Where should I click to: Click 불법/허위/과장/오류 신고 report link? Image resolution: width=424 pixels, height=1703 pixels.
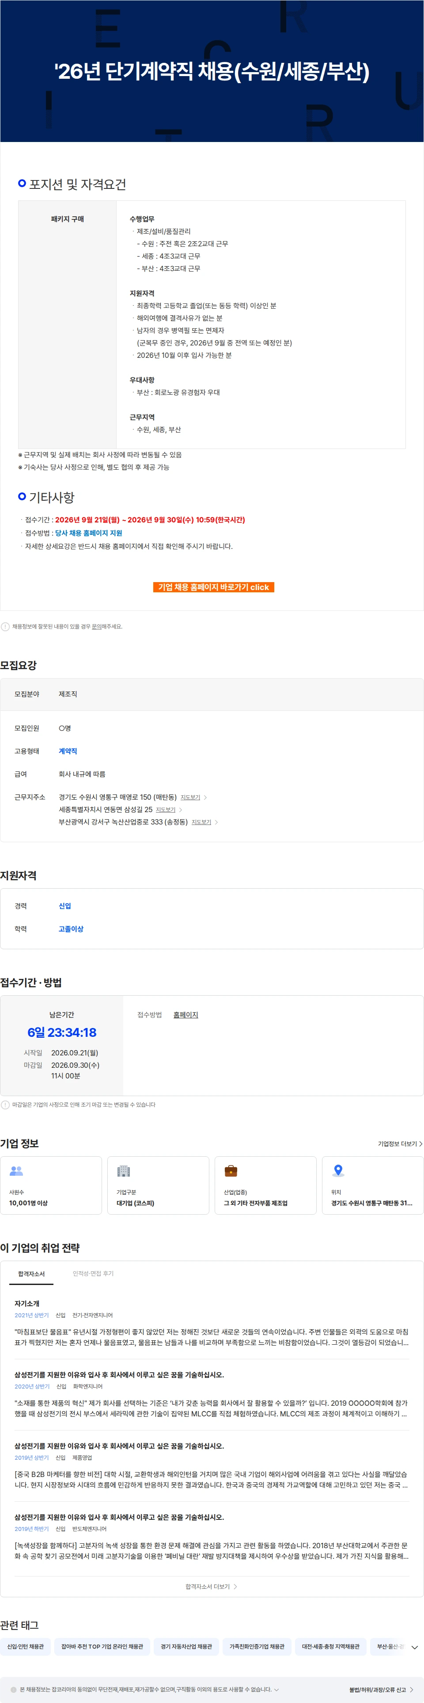coord(381,1690)
